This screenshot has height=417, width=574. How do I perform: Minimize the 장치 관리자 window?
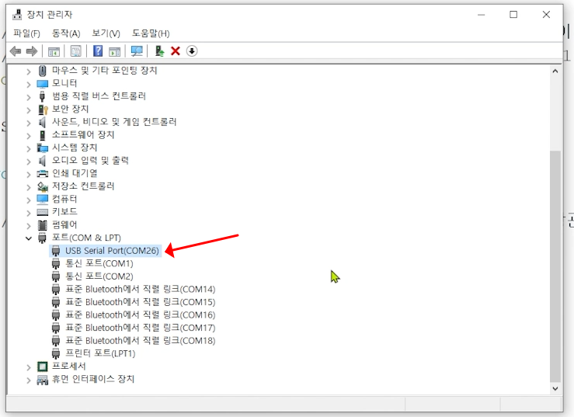tap(482, 15)
